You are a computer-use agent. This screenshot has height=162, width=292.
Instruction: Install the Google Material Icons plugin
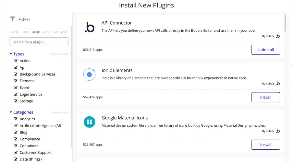coord(265,145)
